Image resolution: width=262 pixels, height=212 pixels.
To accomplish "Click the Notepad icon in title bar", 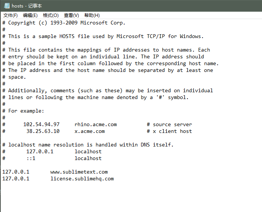I will coord(7,6).
